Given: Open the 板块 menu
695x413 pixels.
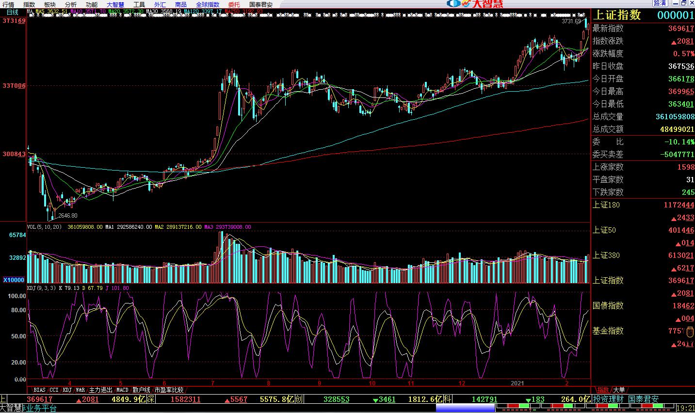Looking at the screenshot, I should 50,4.
